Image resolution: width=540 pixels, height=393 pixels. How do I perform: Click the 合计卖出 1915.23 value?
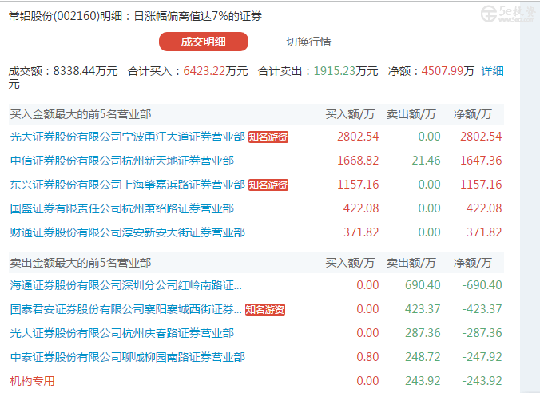[335, 71]
